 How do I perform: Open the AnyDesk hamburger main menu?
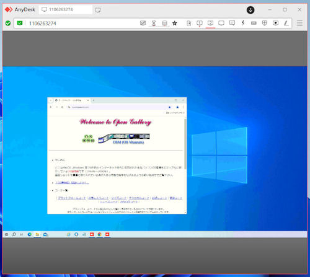[x=299, y=23]
